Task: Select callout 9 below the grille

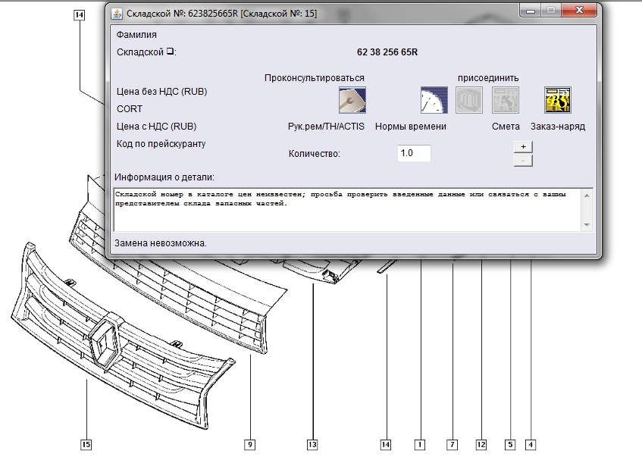Action: pyautogui.click(x=249, y=444)
